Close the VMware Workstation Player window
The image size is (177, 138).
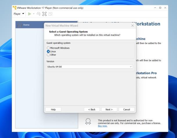[x=165, y=8]
